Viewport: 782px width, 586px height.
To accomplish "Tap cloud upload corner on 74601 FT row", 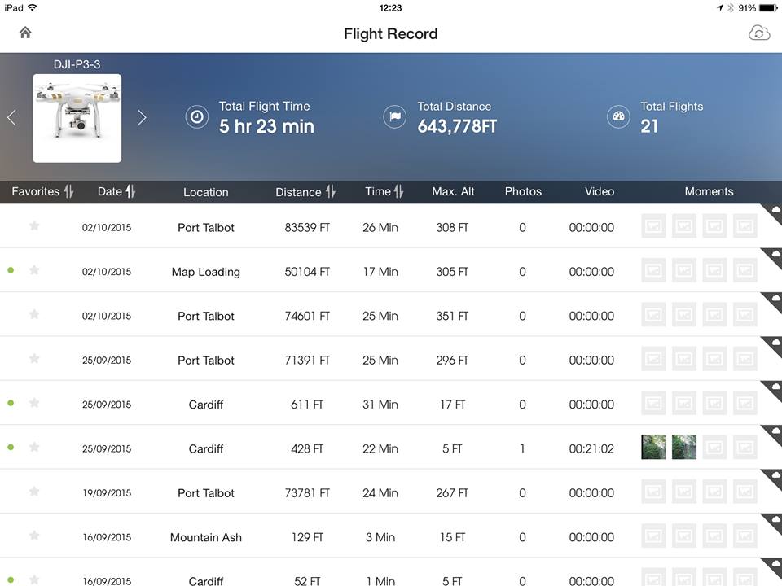I will point(774,300).
